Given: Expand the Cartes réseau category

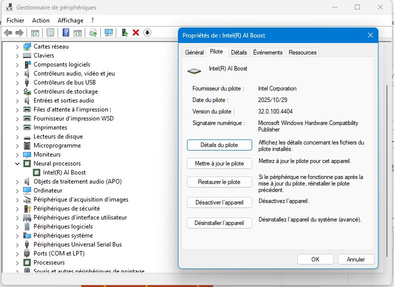Looking at the screenshot, I should (x=17, y=46).
